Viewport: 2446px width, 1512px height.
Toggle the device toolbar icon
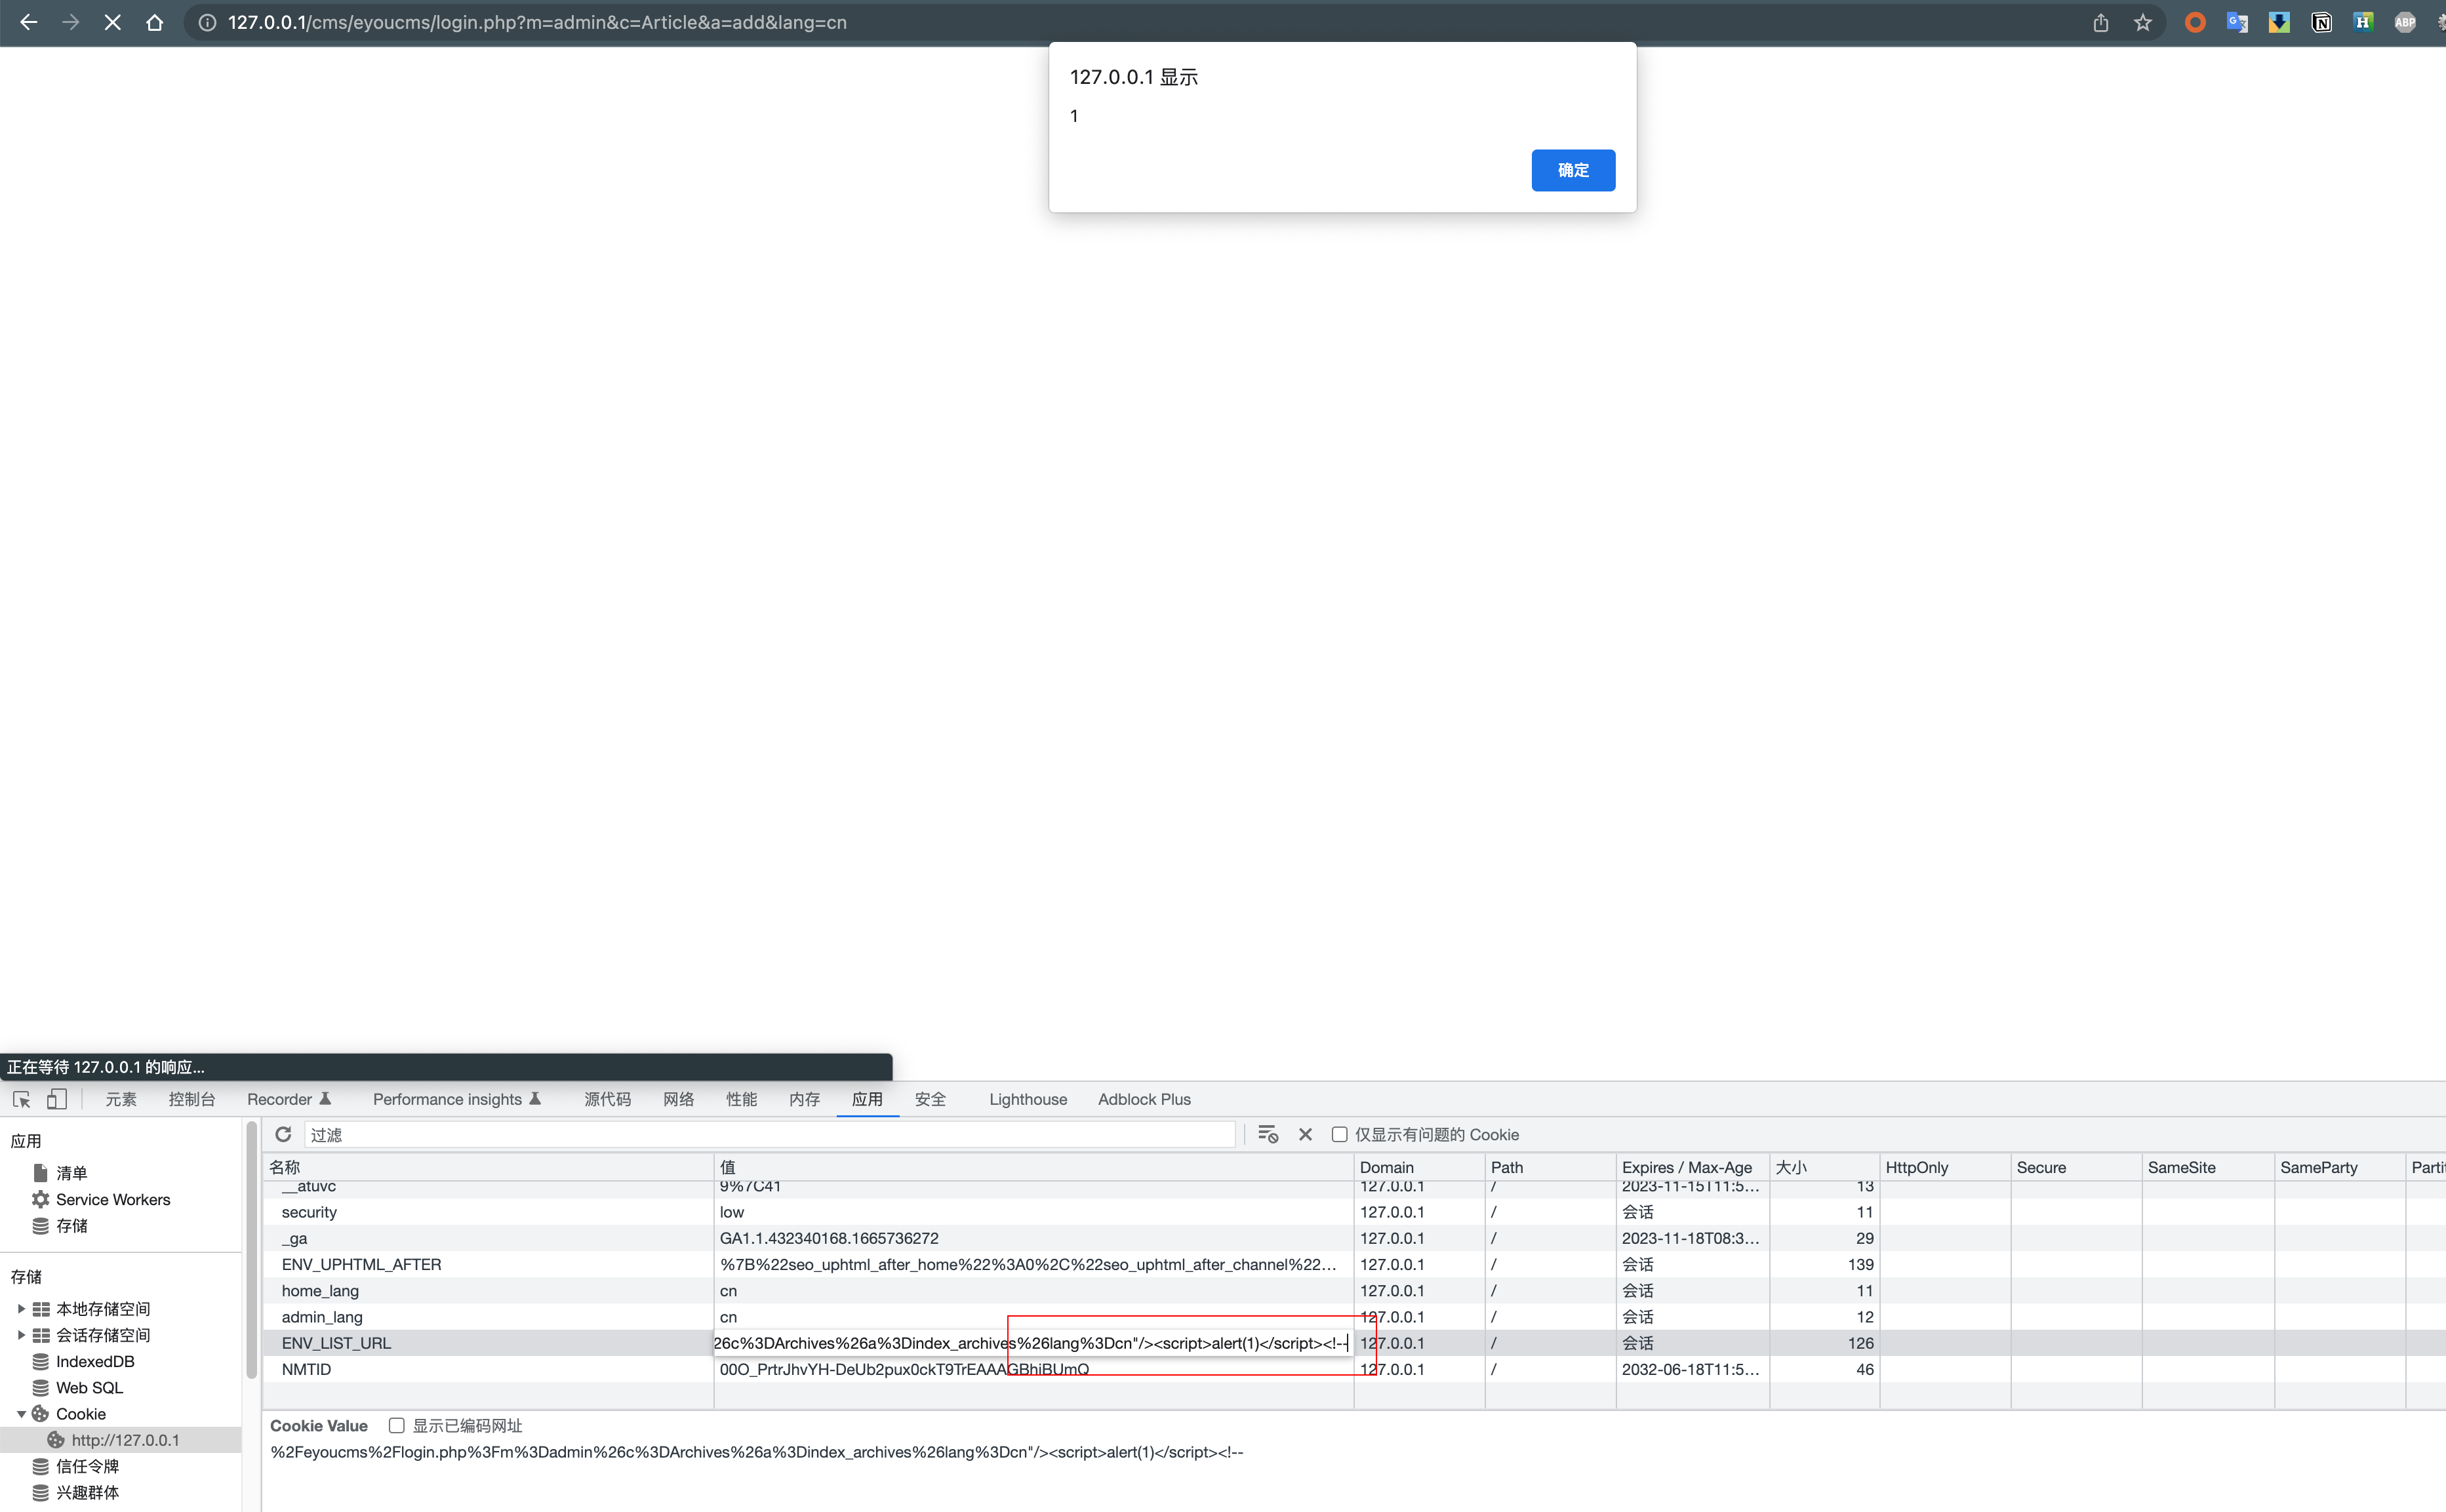pyautogui.click(x=57, y=1099)
